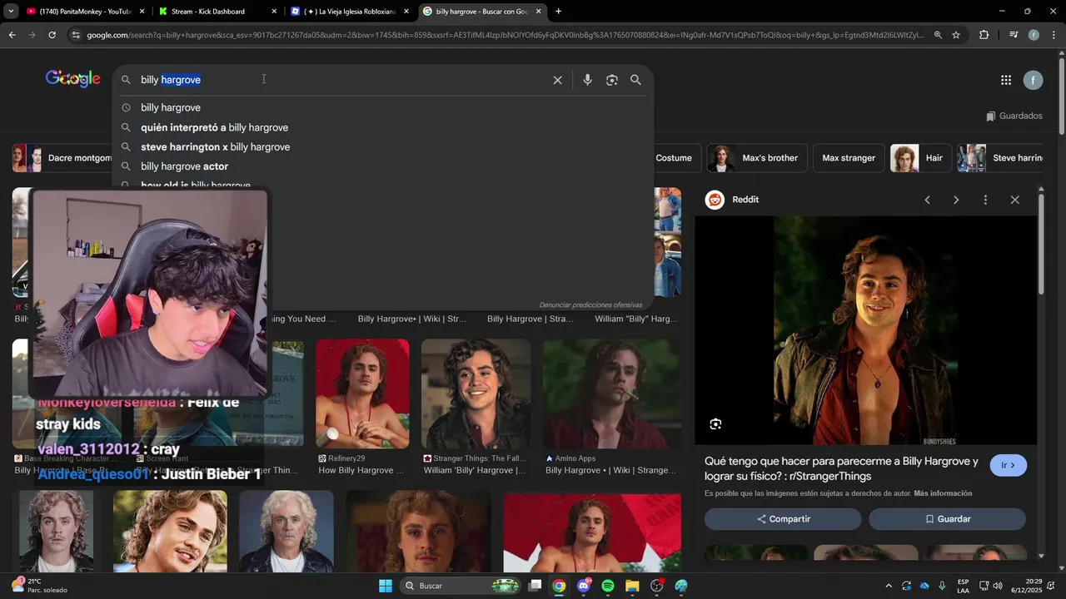Show next image in Reddit preview panel
Screen dimensions: 1066x599
956,200
